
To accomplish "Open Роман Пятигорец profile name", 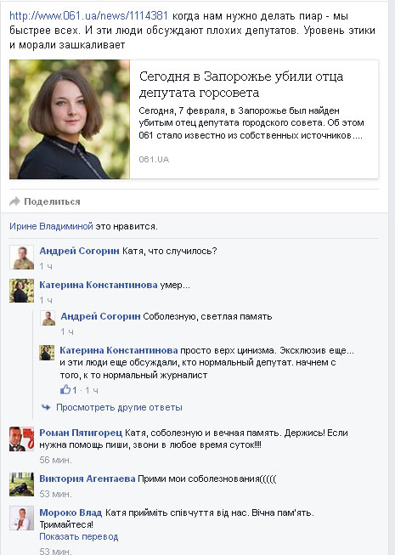I will pos(81,433).
